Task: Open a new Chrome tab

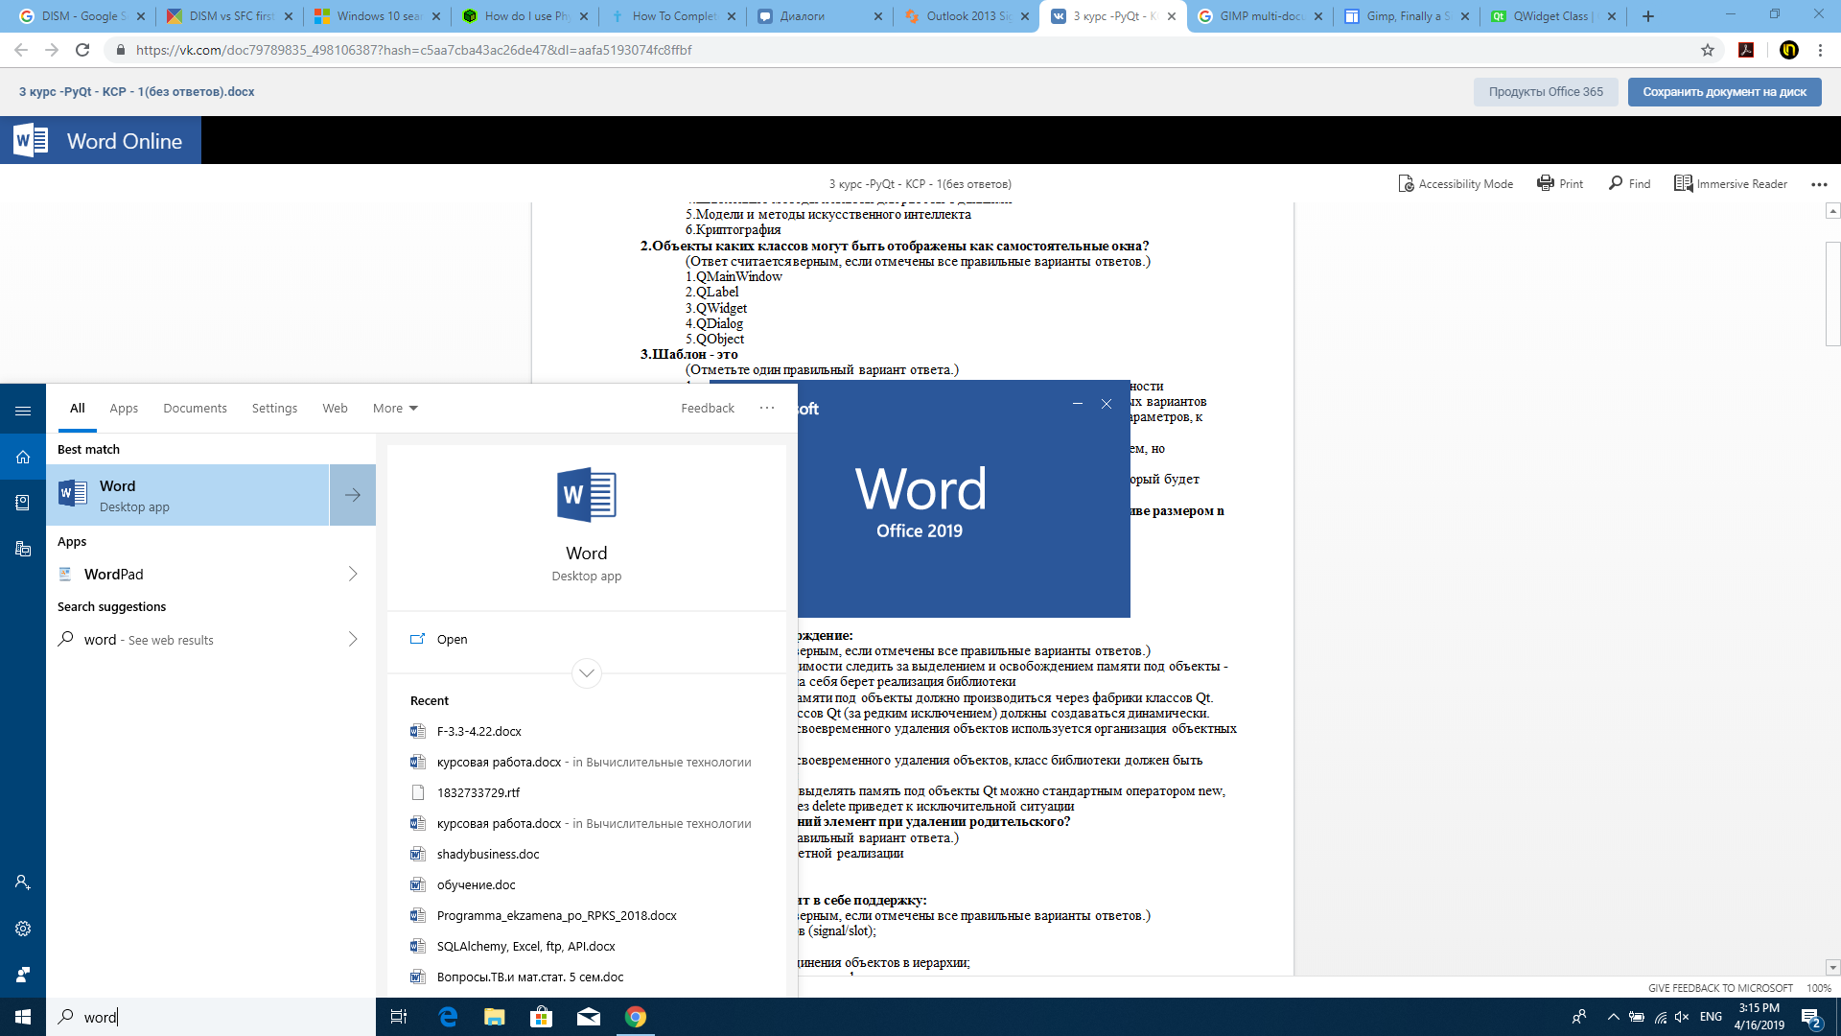Action: pos(1648,16)
